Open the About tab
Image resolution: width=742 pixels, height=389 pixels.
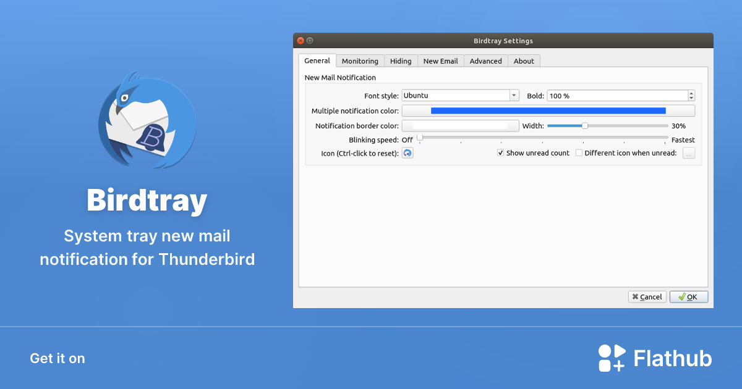pyautogui.click(x=524, y=61)
